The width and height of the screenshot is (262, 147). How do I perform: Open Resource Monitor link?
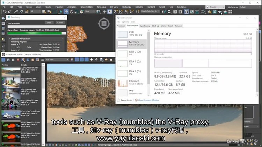tap(148, 100)
